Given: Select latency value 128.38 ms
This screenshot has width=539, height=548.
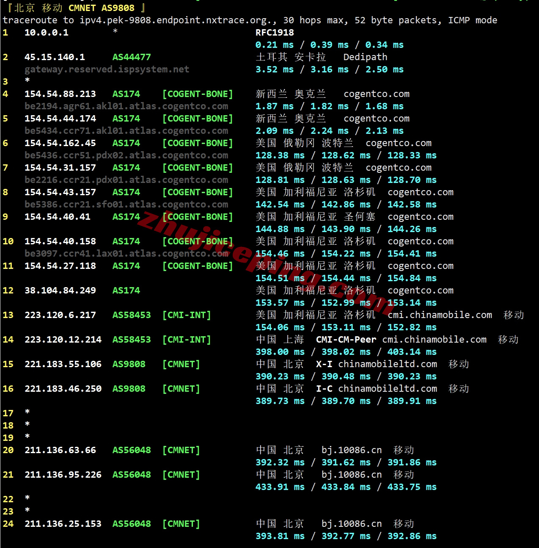Looking at the screenshot, I should point(280,155).
